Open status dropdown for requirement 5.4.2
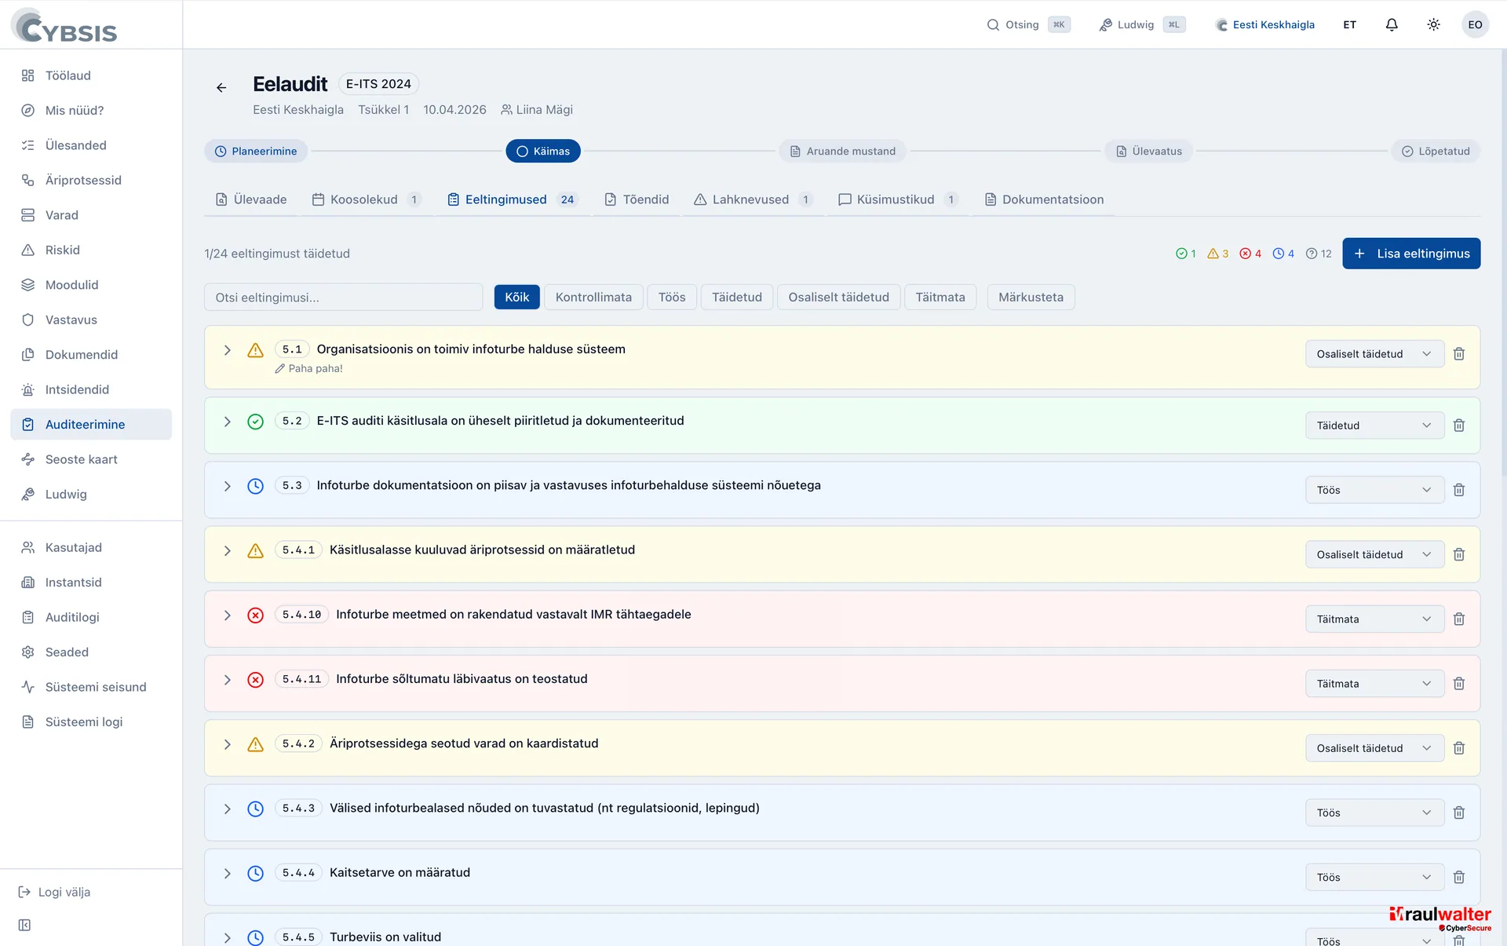The height and width of the screenshot is (946, 1507). 1374,748
